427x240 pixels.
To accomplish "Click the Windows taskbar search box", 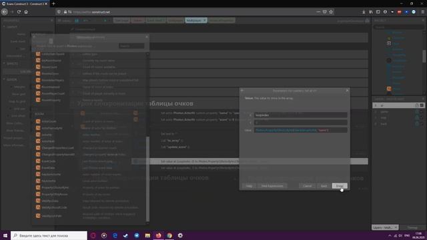I will click(x=49, y=235).
